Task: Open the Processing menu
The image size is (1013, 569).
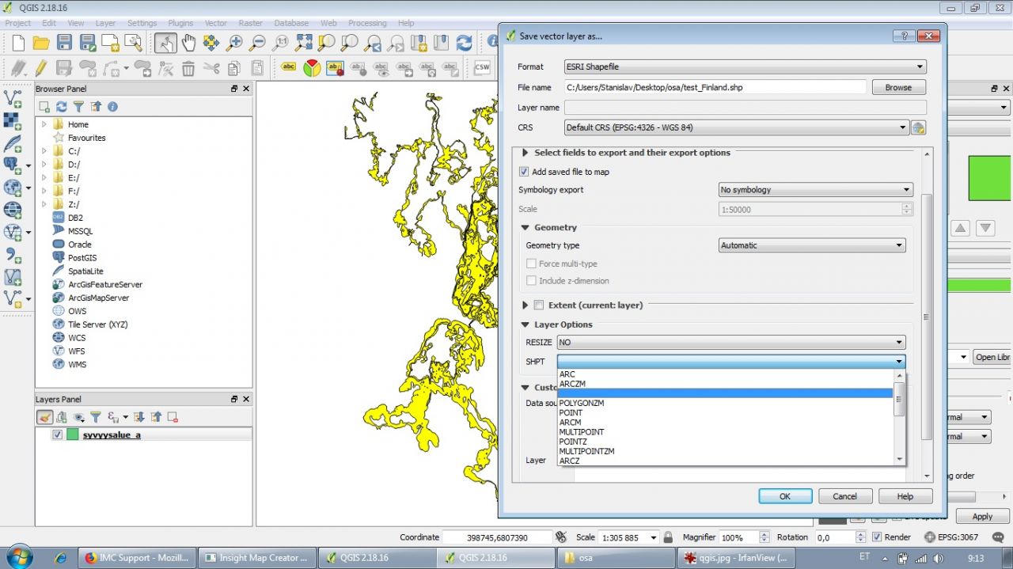Action: coord(367,23)
